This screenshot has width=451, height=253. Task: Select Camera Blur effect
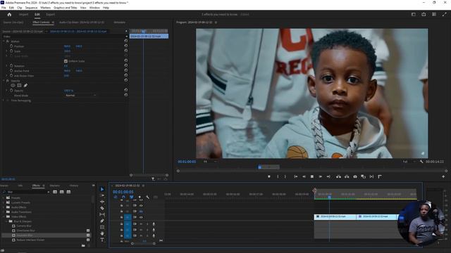pyautogui.click(x=23, y=226)
